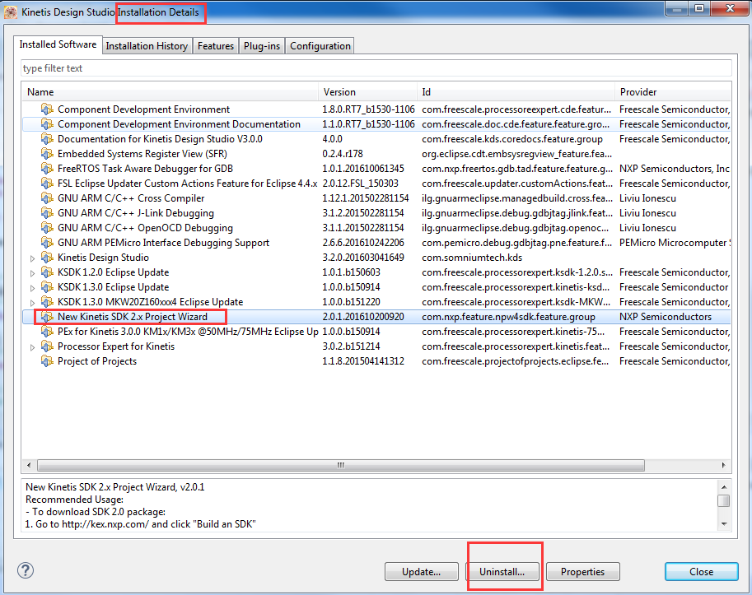The width and height of the screenshot is (752, 595).
Task: Click version 3.2.0.201603041649 cell
Action: pyautogui.click(x=363, y=258)
